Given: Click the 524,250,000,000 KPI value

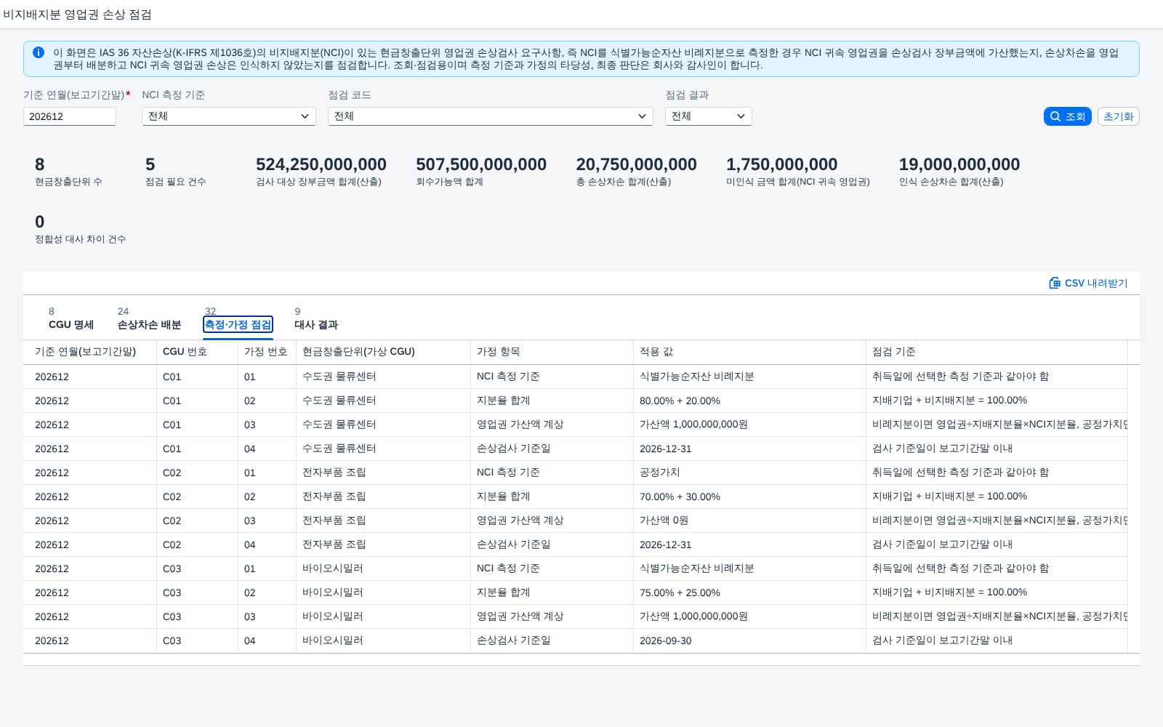Looking at the screenshot, I should 321,164.
